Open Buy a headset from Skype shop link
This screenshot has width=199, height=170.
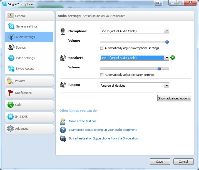coord(104,138)
